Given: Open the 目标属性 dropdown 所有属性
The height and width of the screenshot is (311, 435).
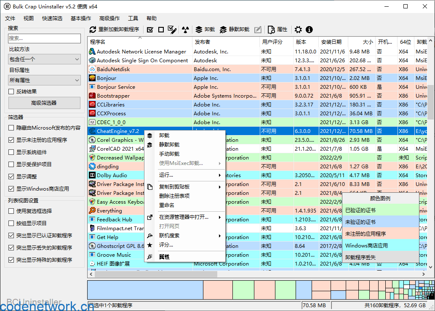Looking at the screenshot, I should coord(44,80).
